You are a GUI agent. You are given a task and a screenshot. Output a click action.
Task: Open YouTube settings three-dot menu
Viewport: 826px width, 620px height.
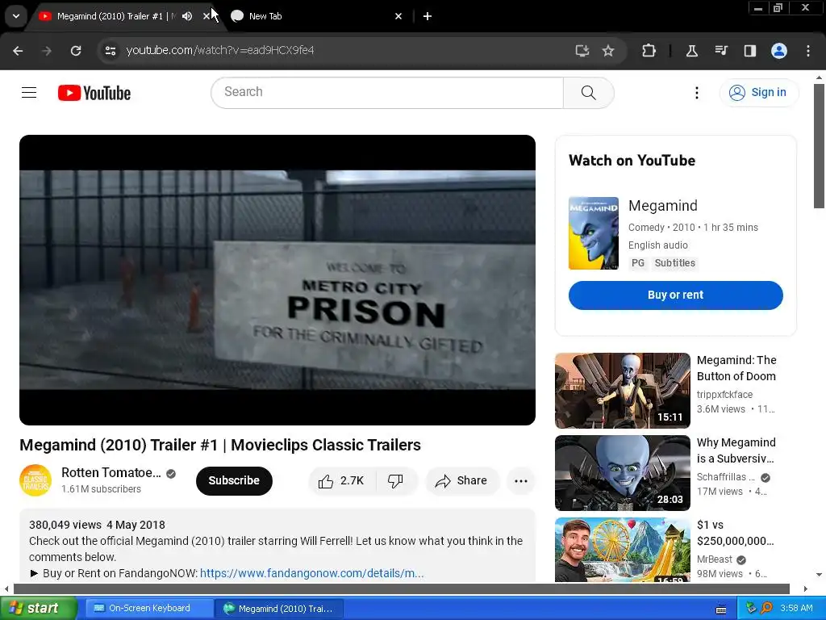696,93
